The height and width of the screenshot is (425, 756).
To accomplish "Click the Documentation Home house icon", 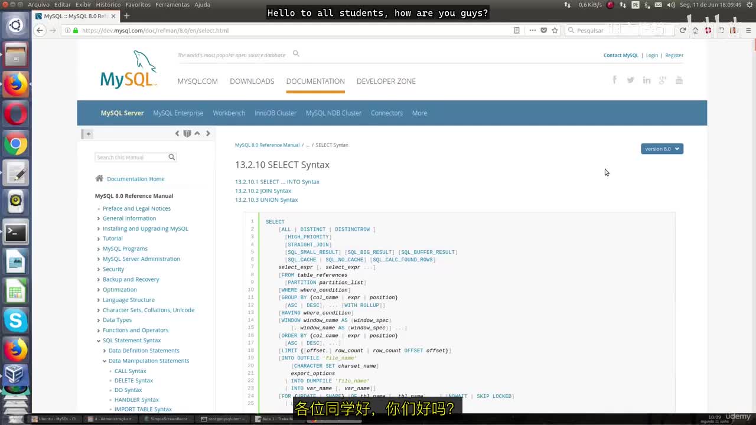I will (99, 178).
